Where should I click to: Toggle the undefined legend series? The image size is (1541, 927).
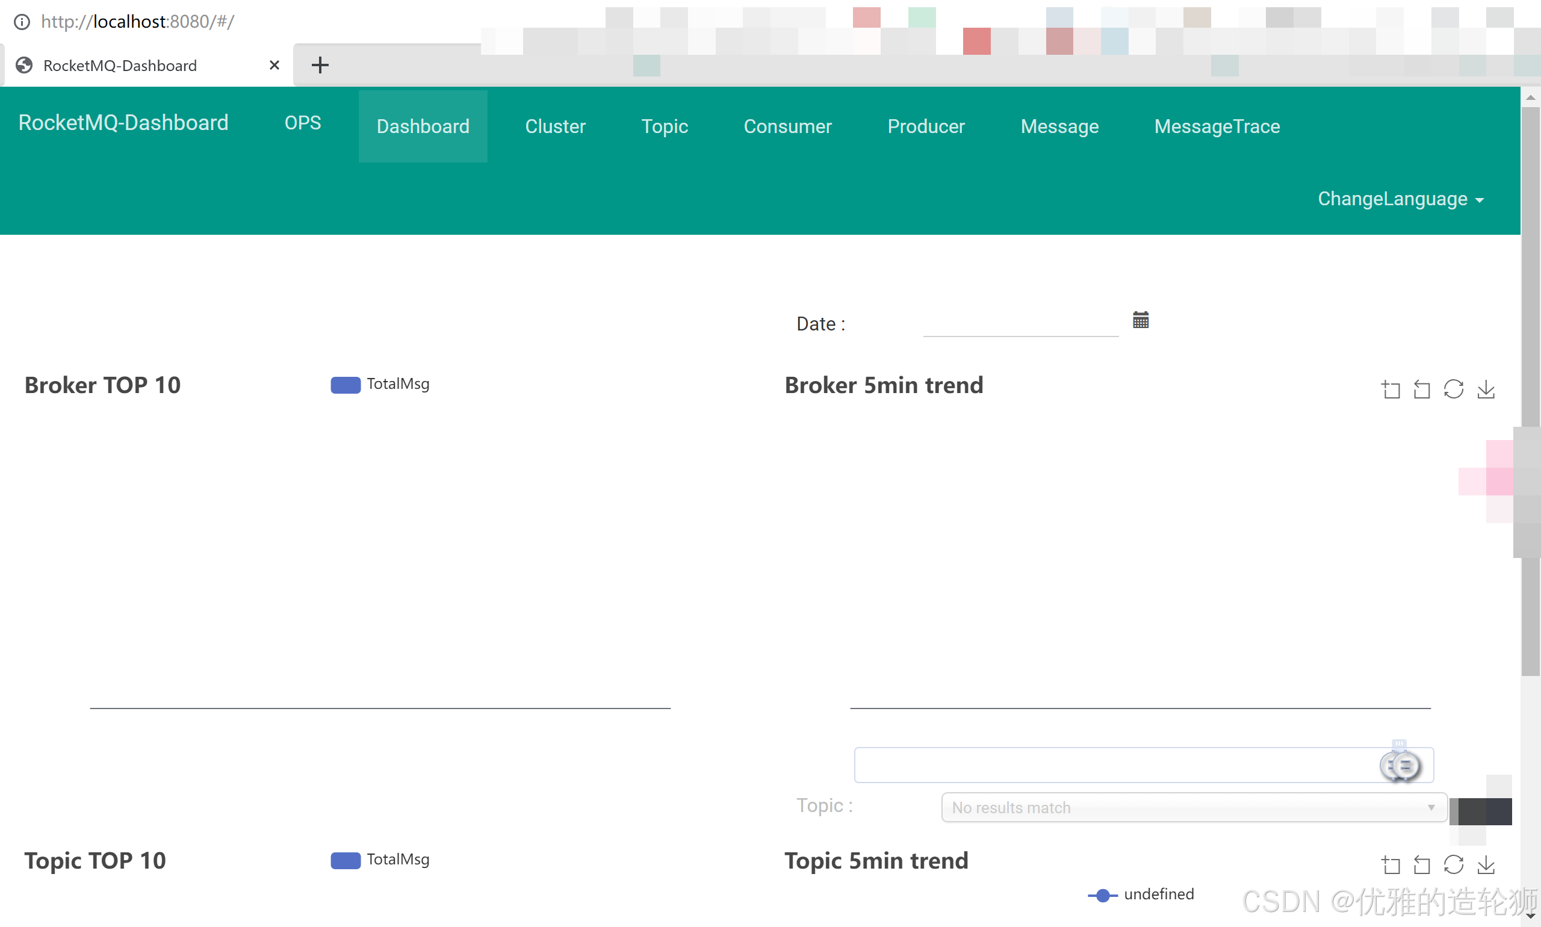[x=1141, y=894]
